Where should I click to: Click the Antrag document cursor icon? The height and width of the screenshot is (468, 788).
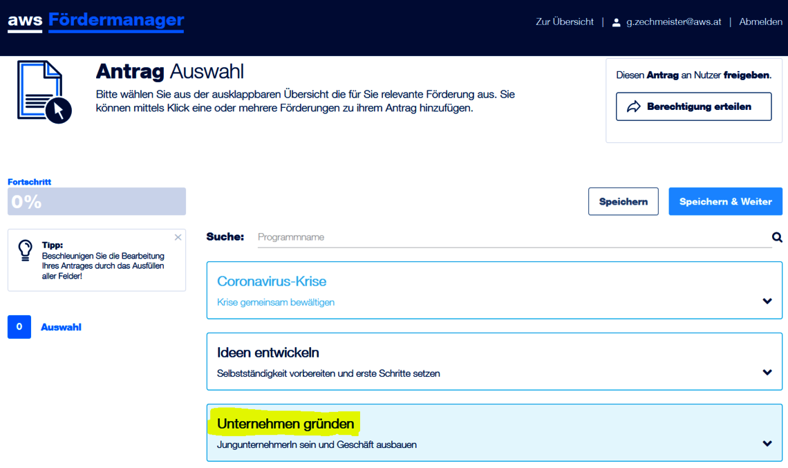click(44, 92)
